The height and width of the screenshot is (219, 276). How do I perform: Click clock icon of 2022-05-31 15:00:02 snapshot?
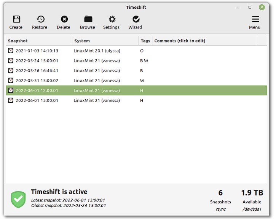[x=11, y=81]
